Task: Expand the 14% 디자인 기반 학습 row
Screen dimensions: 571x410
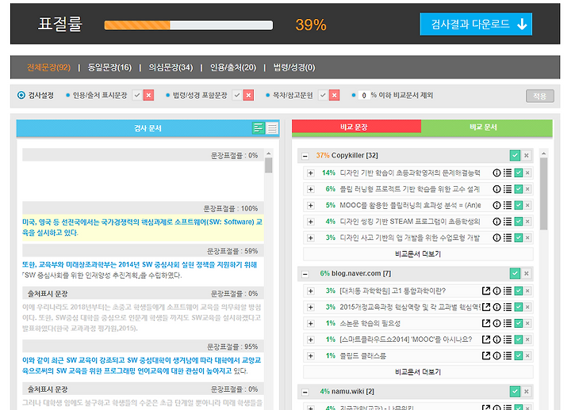Action: click(x=311, y=173)
